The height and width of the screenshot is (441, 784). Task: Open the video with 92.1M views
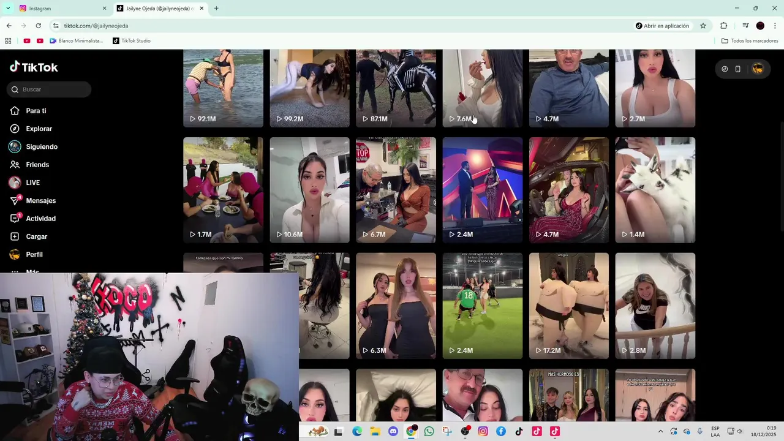[223, 88]
